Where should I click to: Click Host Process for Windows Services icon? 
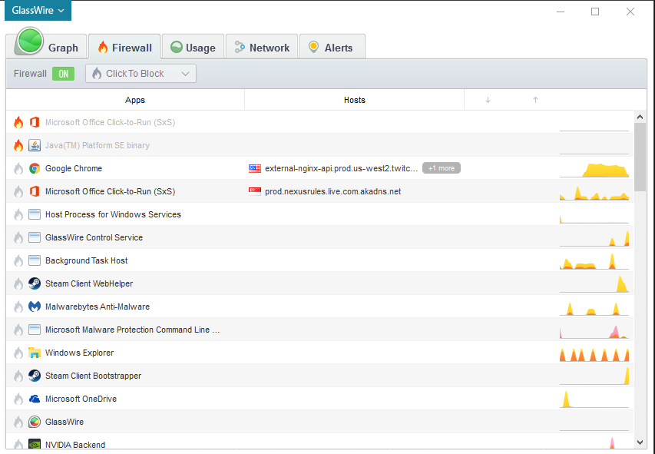[x=35, y=214]
